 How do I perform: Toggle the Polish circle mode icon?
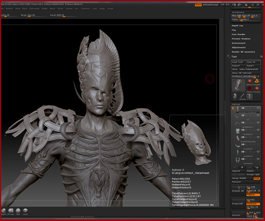(x=259, y=191)
